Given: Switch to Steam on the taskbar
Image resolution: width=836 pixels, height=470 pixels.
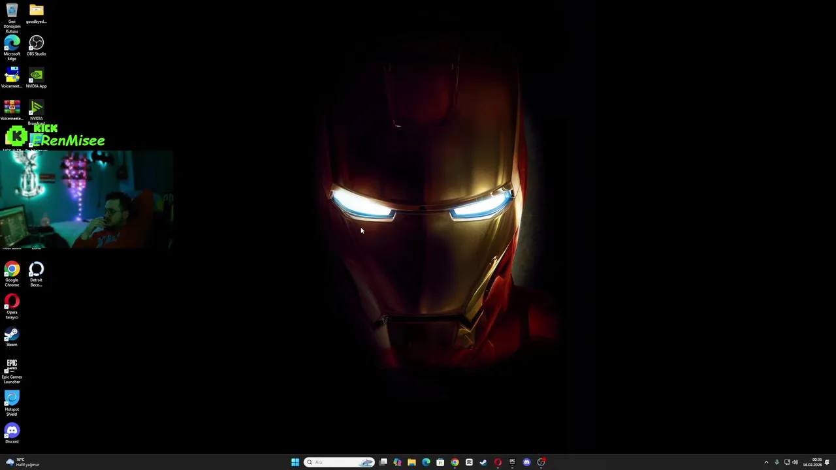Looking at the screenshot, I should tap(483, 462).
